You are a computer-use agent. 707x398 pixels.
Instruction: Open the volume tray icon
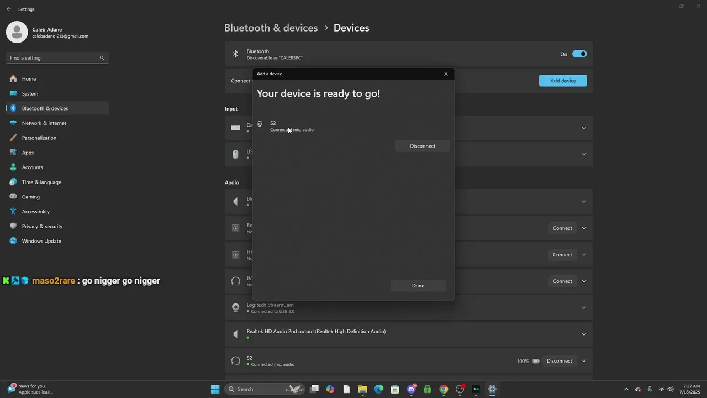[x=671, y=389]
